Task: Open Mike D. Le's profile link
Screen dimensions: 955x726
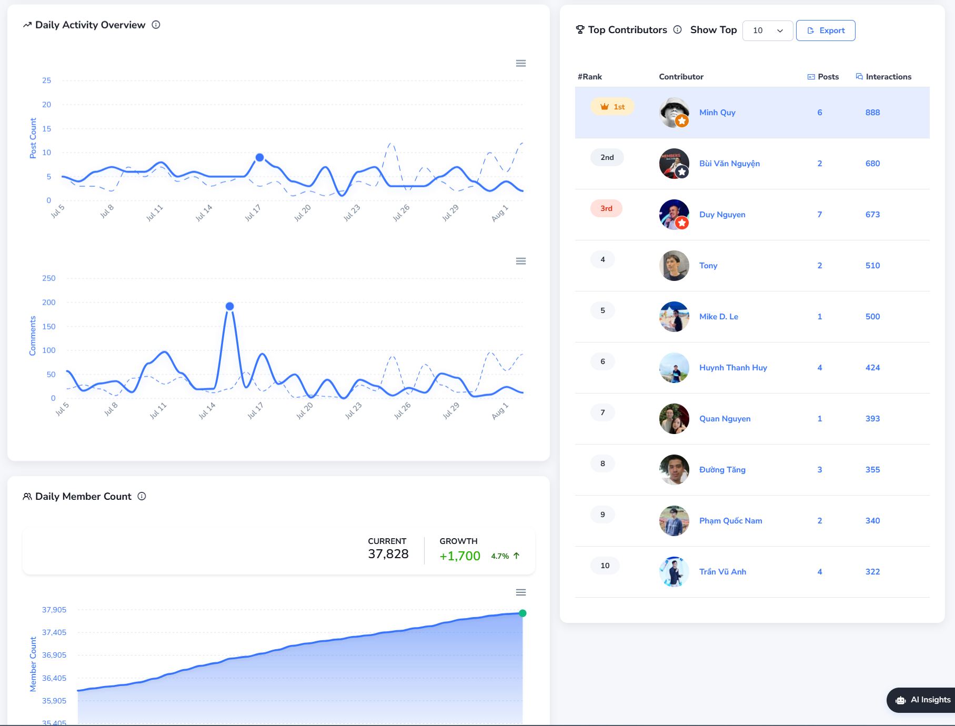Action: click(x=719, y=316)
